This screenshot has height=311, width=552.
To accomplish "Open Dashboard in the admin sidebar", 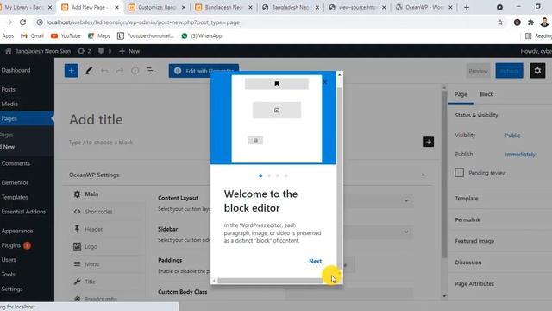I will click(x=16, y=70).
